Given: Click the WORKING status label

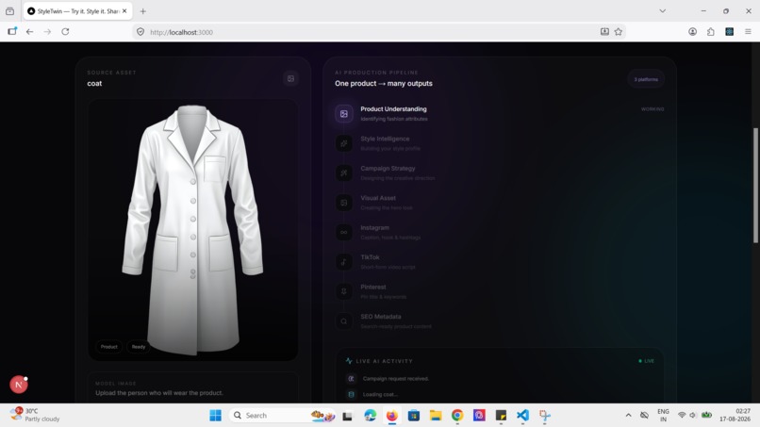Looking at the screenshot, I should [x=653, y=109].
